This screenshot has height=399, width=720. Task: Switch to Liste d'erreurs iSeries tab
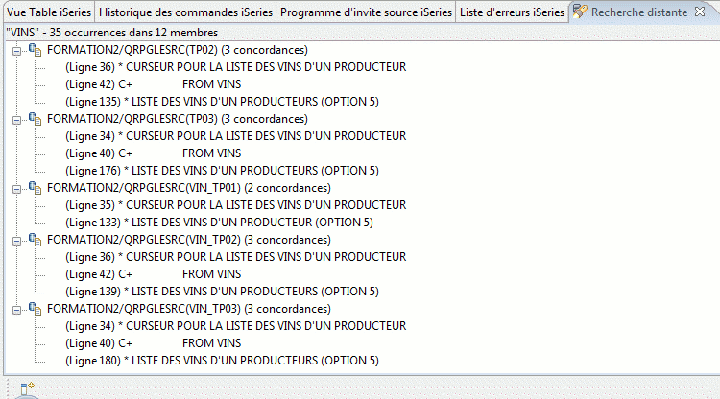pyautogui.click(x=512, y=12)
